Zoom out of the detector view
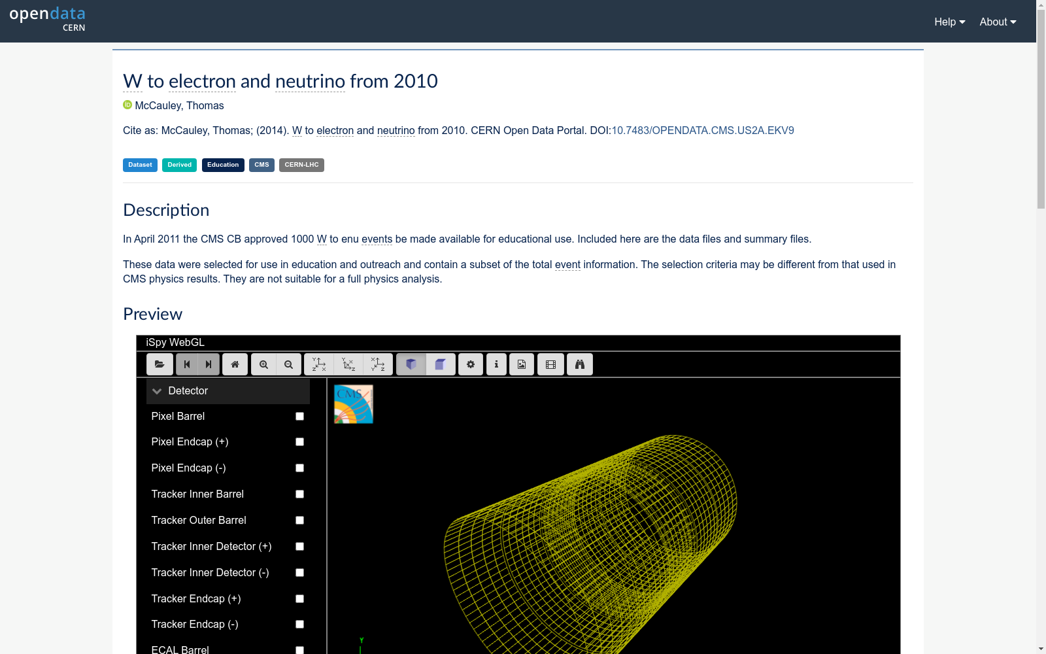This screenshot has width=1046, height=654. (x=288, y=364)
